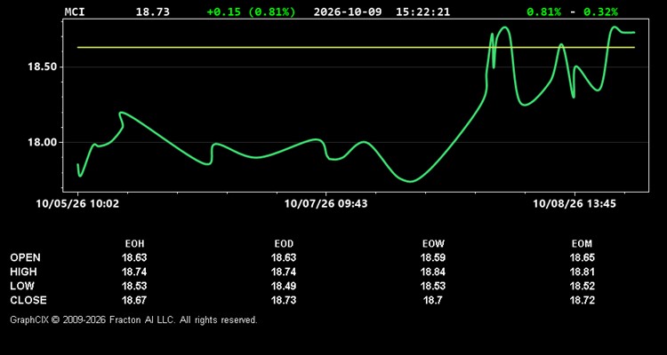The image size is (667, 355).
Task: Select EOW low value 18.53
Action: pyautogui.click(x=433, y=286)
